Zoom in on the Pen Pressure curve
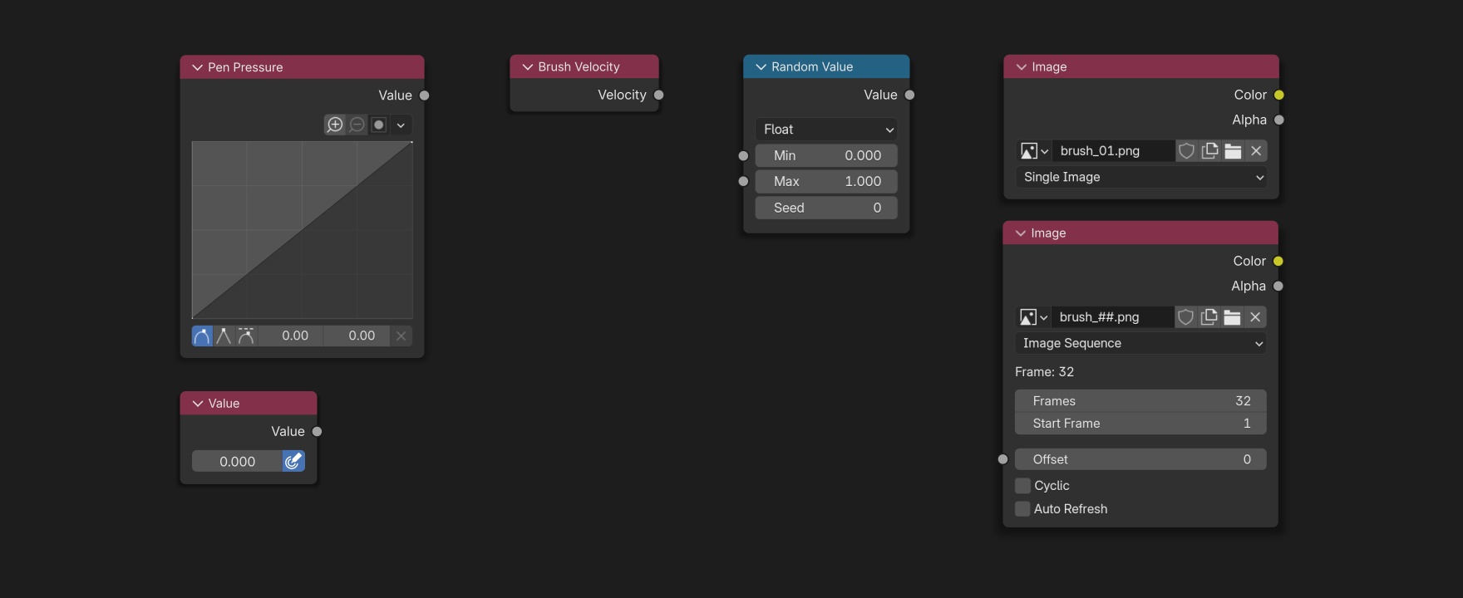Screen dimensions: 1463x598 pos(335,125)
